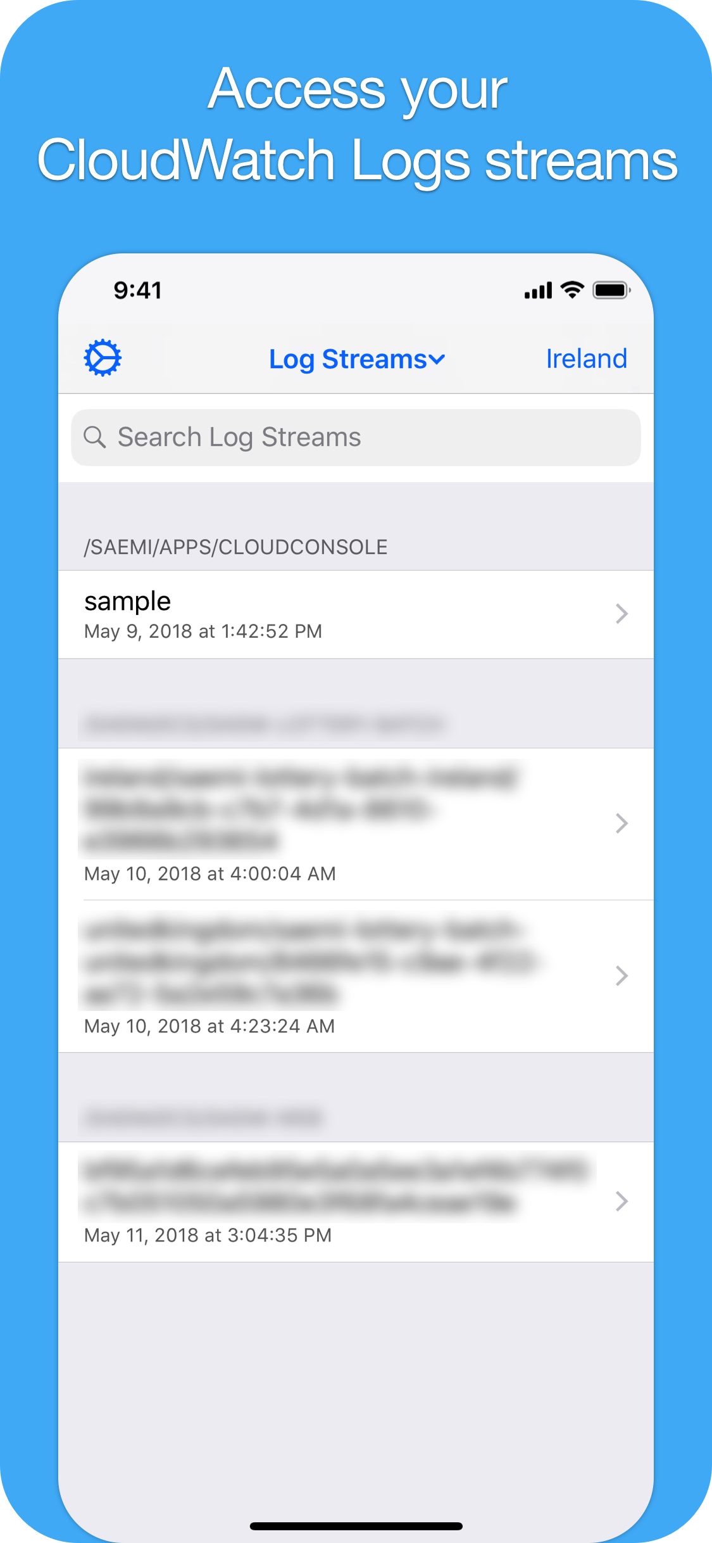Tap the 9:41 clock in status bar
This screenshot has height=1543, width=712.
click(x=138, y=291)
